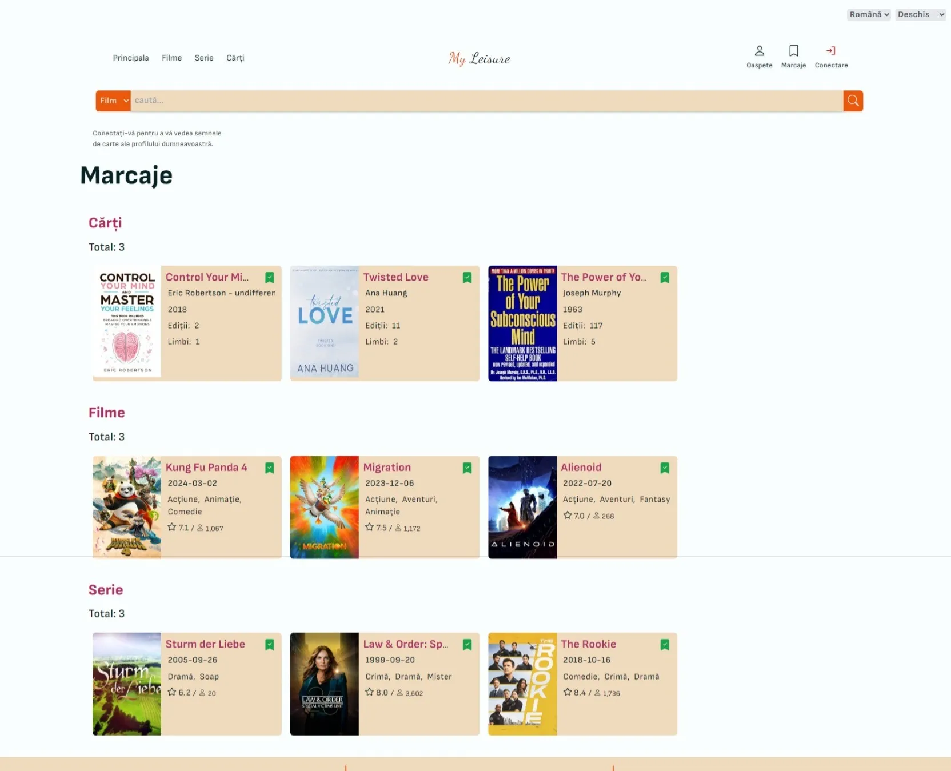This screenshot has width=951, height=771.
Task: Go to Principala in the navigation
Action: coord(131,58)
